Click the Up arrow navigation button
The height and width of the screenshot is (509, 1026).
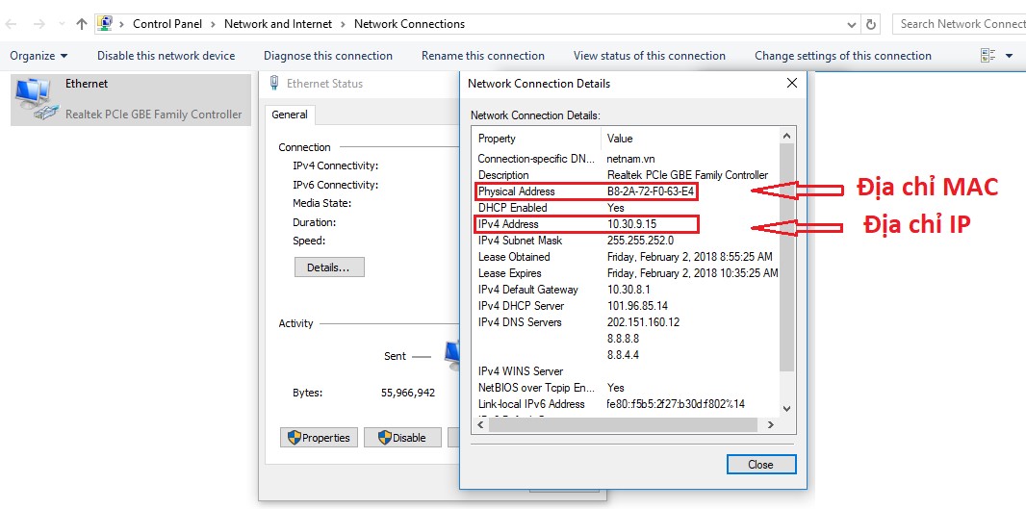pyautogui.click(x=81, y=24)
